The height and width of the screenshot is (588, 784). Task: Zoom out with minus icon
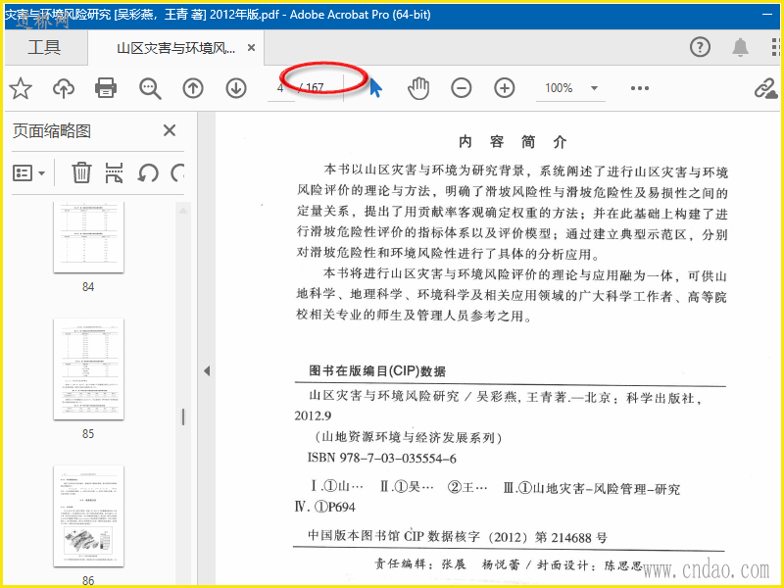[461, 88]
